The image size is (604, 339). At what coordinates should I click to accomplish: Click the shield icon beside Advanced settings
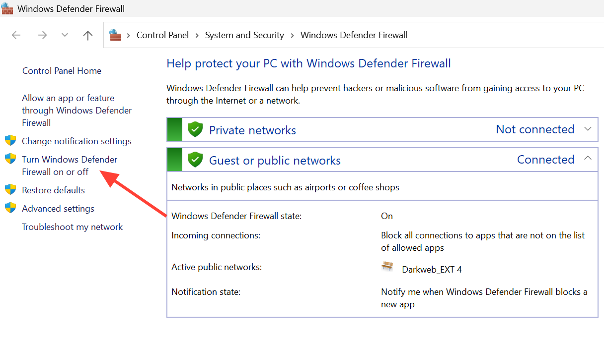(x=10, y=209)
